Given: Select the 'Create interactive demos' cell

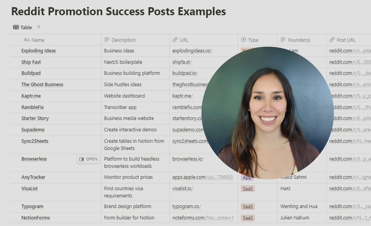Looking at the screenshot, I should pos(135,130).
